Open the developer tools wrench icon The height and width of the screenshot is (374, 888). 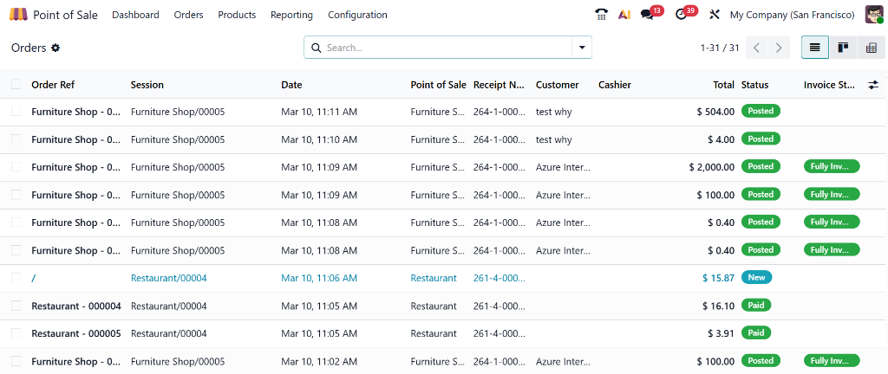click(x=715, y=15)
